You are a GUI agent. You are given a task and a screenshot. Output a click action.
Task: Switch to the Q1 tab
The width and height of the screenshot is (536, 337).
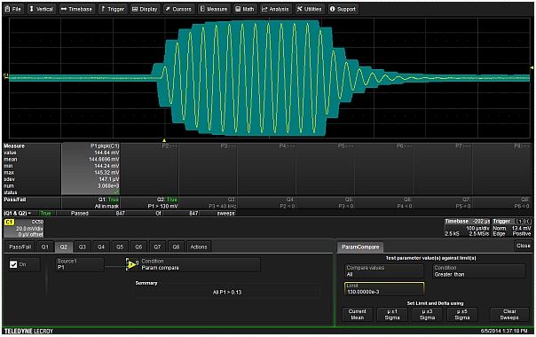(44, 247)
